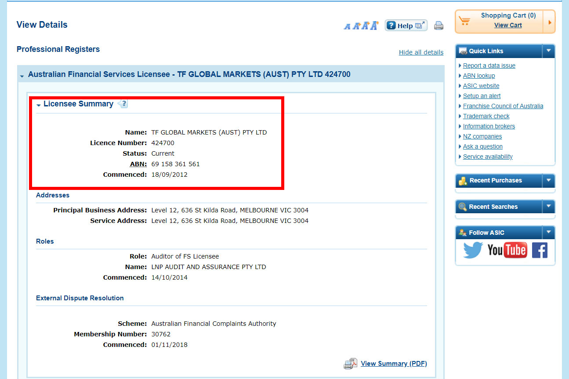Open ASIC's YouTube channel
The width and height of the screenshot is (569, 379).
pyautogui.click(x=507, y=250)
